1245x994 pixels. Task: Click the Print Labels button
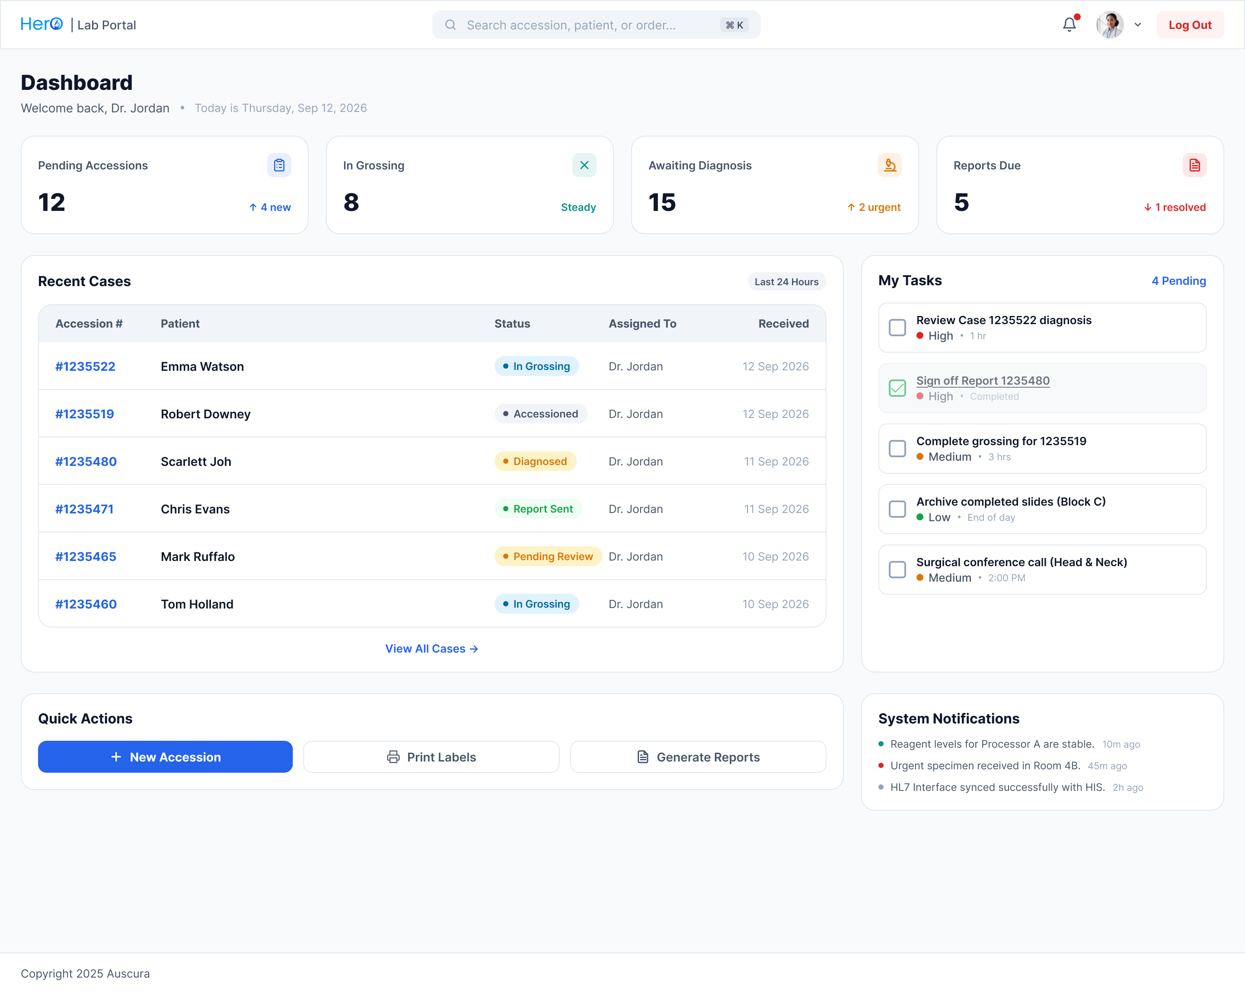431,757
